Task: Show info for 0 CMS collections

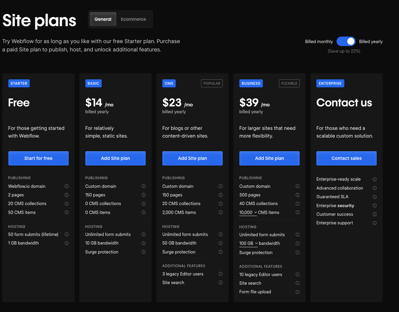Action: coord(144,204)
